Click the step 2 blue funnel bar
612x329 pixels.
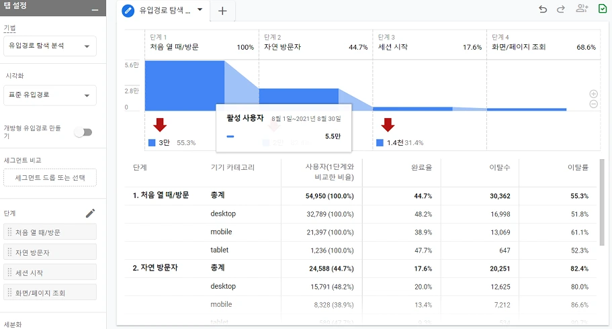[298, 97]
